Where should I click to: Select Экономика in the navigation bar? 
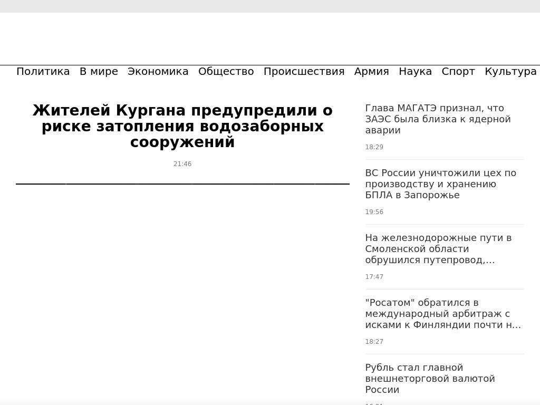[158, 72]
